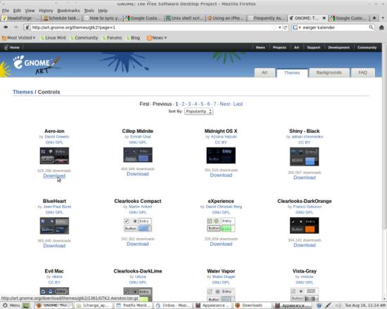This screenshot has height=309, width=387.
Task: Open the Sort By Popularity dropdown
Action: pyautogui.click(x=198, y=112)
